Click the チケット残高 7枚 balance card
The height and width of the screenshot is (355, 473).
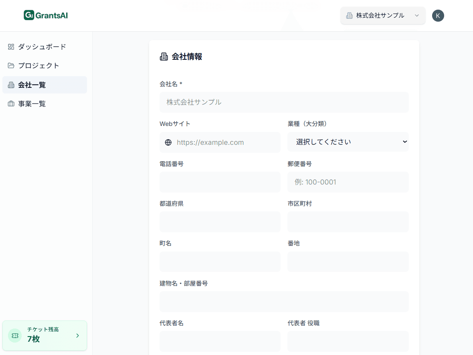44,336
